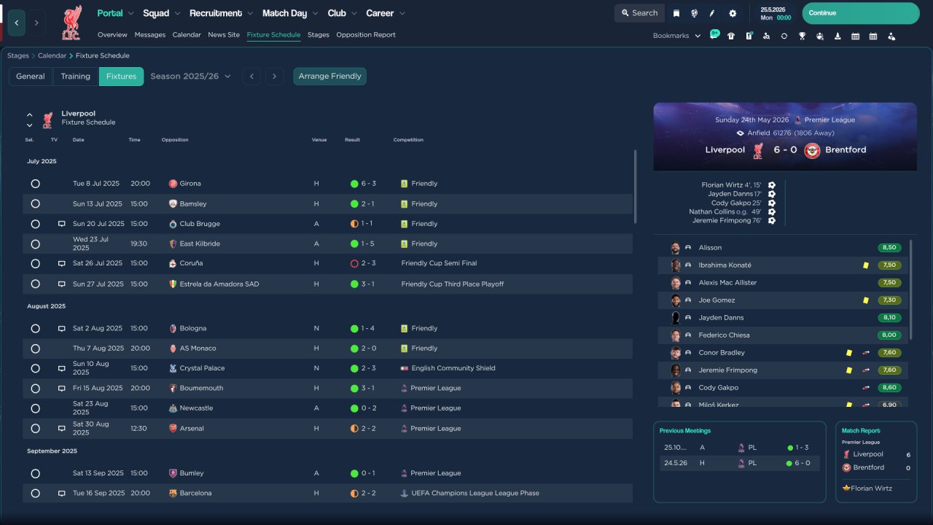Open the trophy bookmark icon
The width and height of the screenshot is (933, 525).
802,36
